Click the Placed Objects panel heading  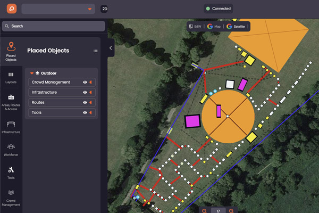(48, 51)
